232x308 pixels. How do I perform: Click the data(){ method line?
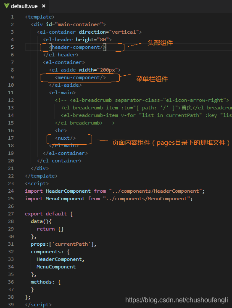point(41,221)
